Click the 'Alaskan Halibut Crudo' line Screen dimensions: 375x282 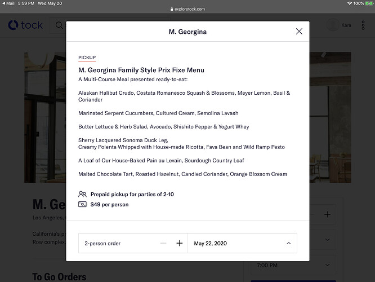pyautogui.click(x=184, y=96)
